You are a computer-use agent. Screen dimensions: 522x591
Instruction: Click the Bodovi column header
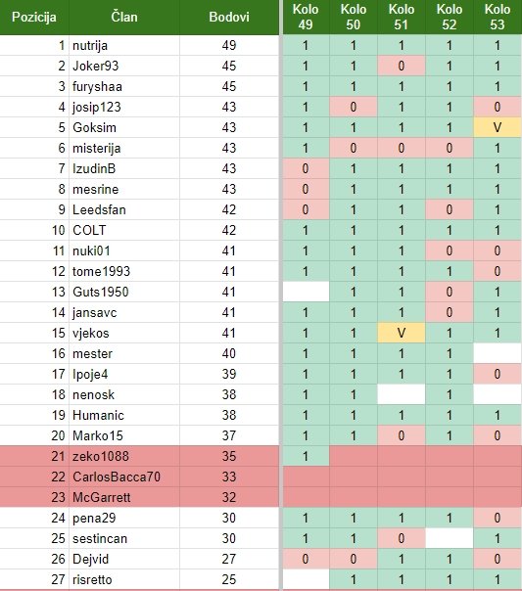[x=229, y=18]
